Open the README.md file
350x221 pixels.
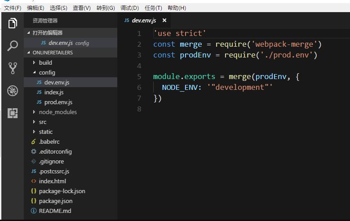coord(71,211)
